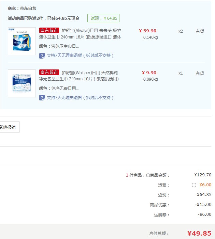Open the Always sanitary pad product thumbnail
The image size is (215, 239).
coord(22,41)
